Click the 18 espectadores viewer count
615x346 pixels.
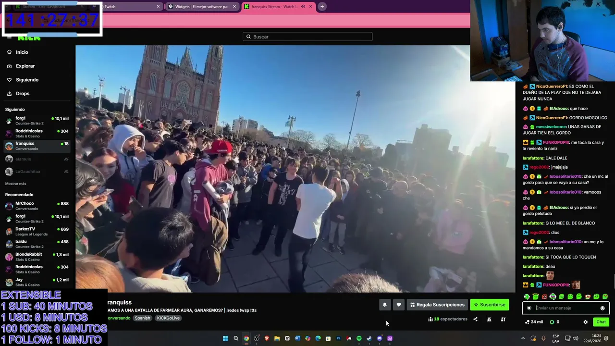coord(448,319)
